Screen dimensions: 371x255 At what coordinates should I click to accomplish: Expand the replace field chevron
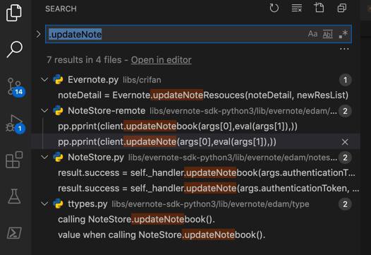[38, 34]
